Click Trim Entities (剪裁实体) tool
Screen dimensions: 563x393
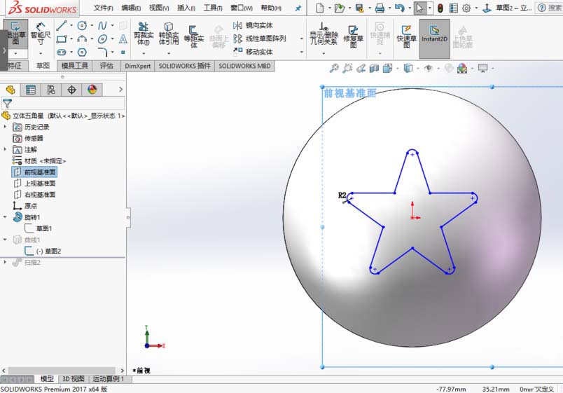click(x=144, y=34)
